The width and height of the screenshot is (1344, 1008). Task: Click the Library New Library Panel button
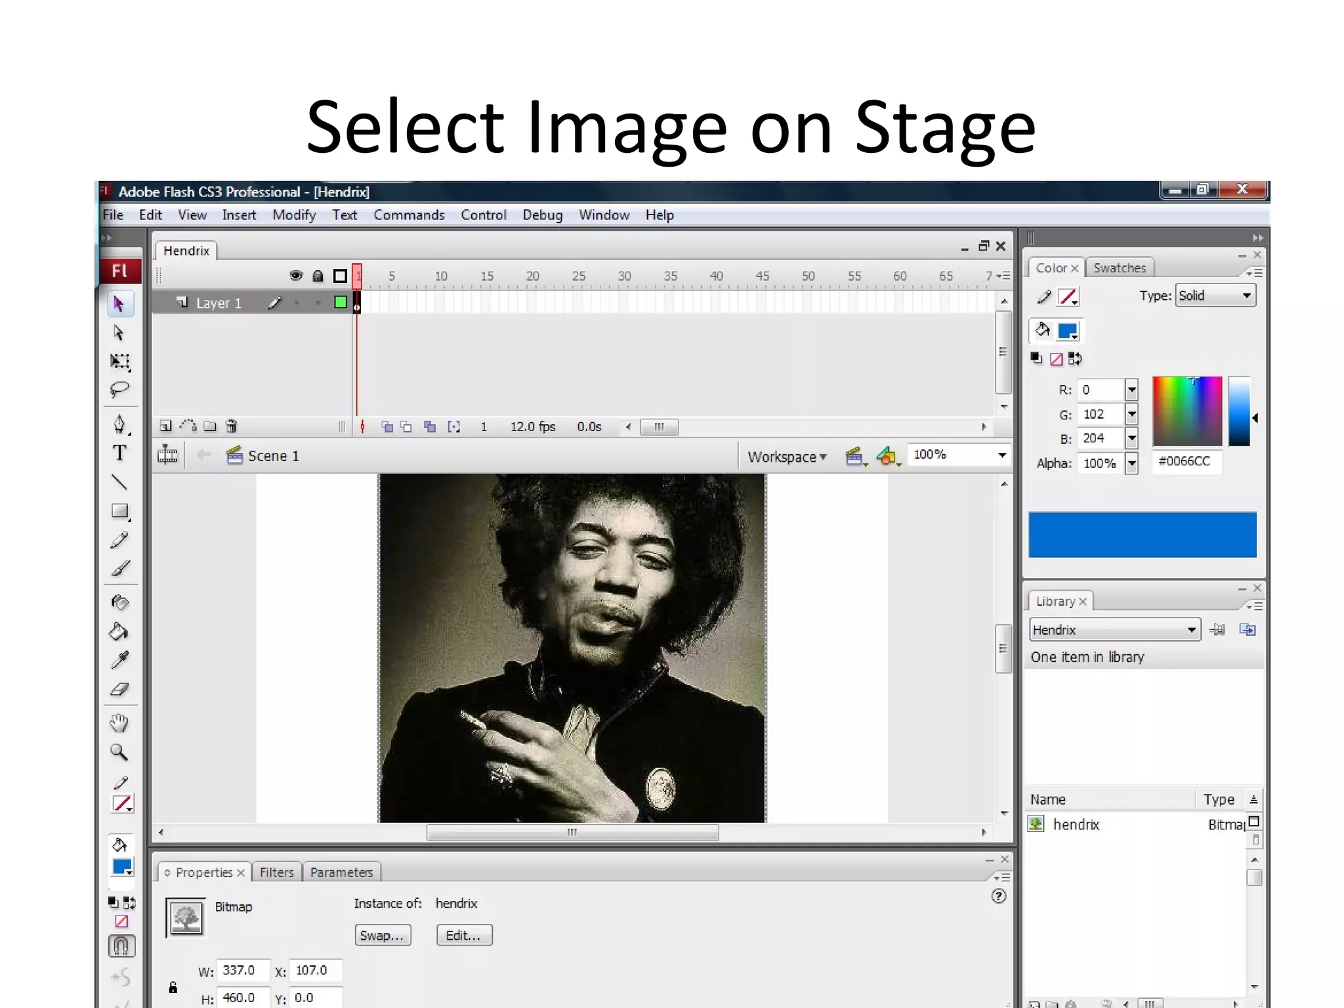click(1248, 630)
